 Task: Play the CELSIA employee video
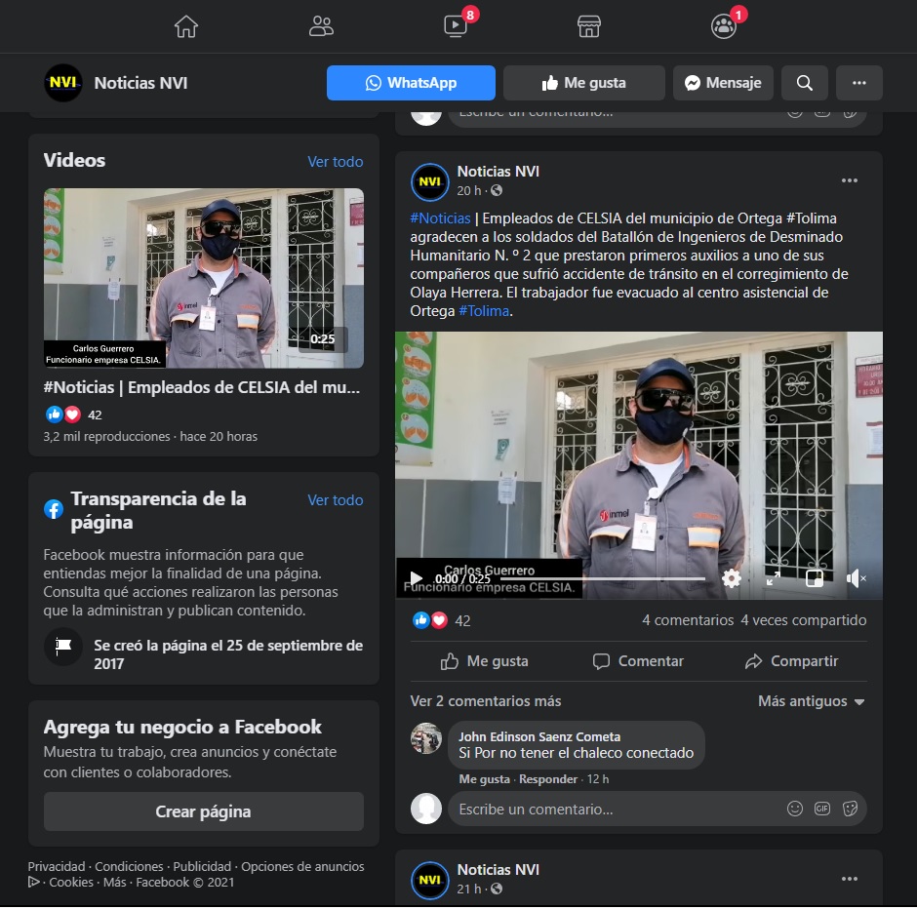[x=416, y=578]
